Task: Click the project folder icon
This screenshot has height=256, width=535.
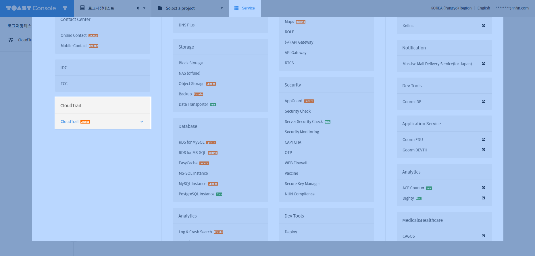Action: pos(160,8)
